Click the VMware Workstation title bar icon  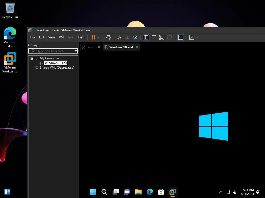tap(30, 30)
